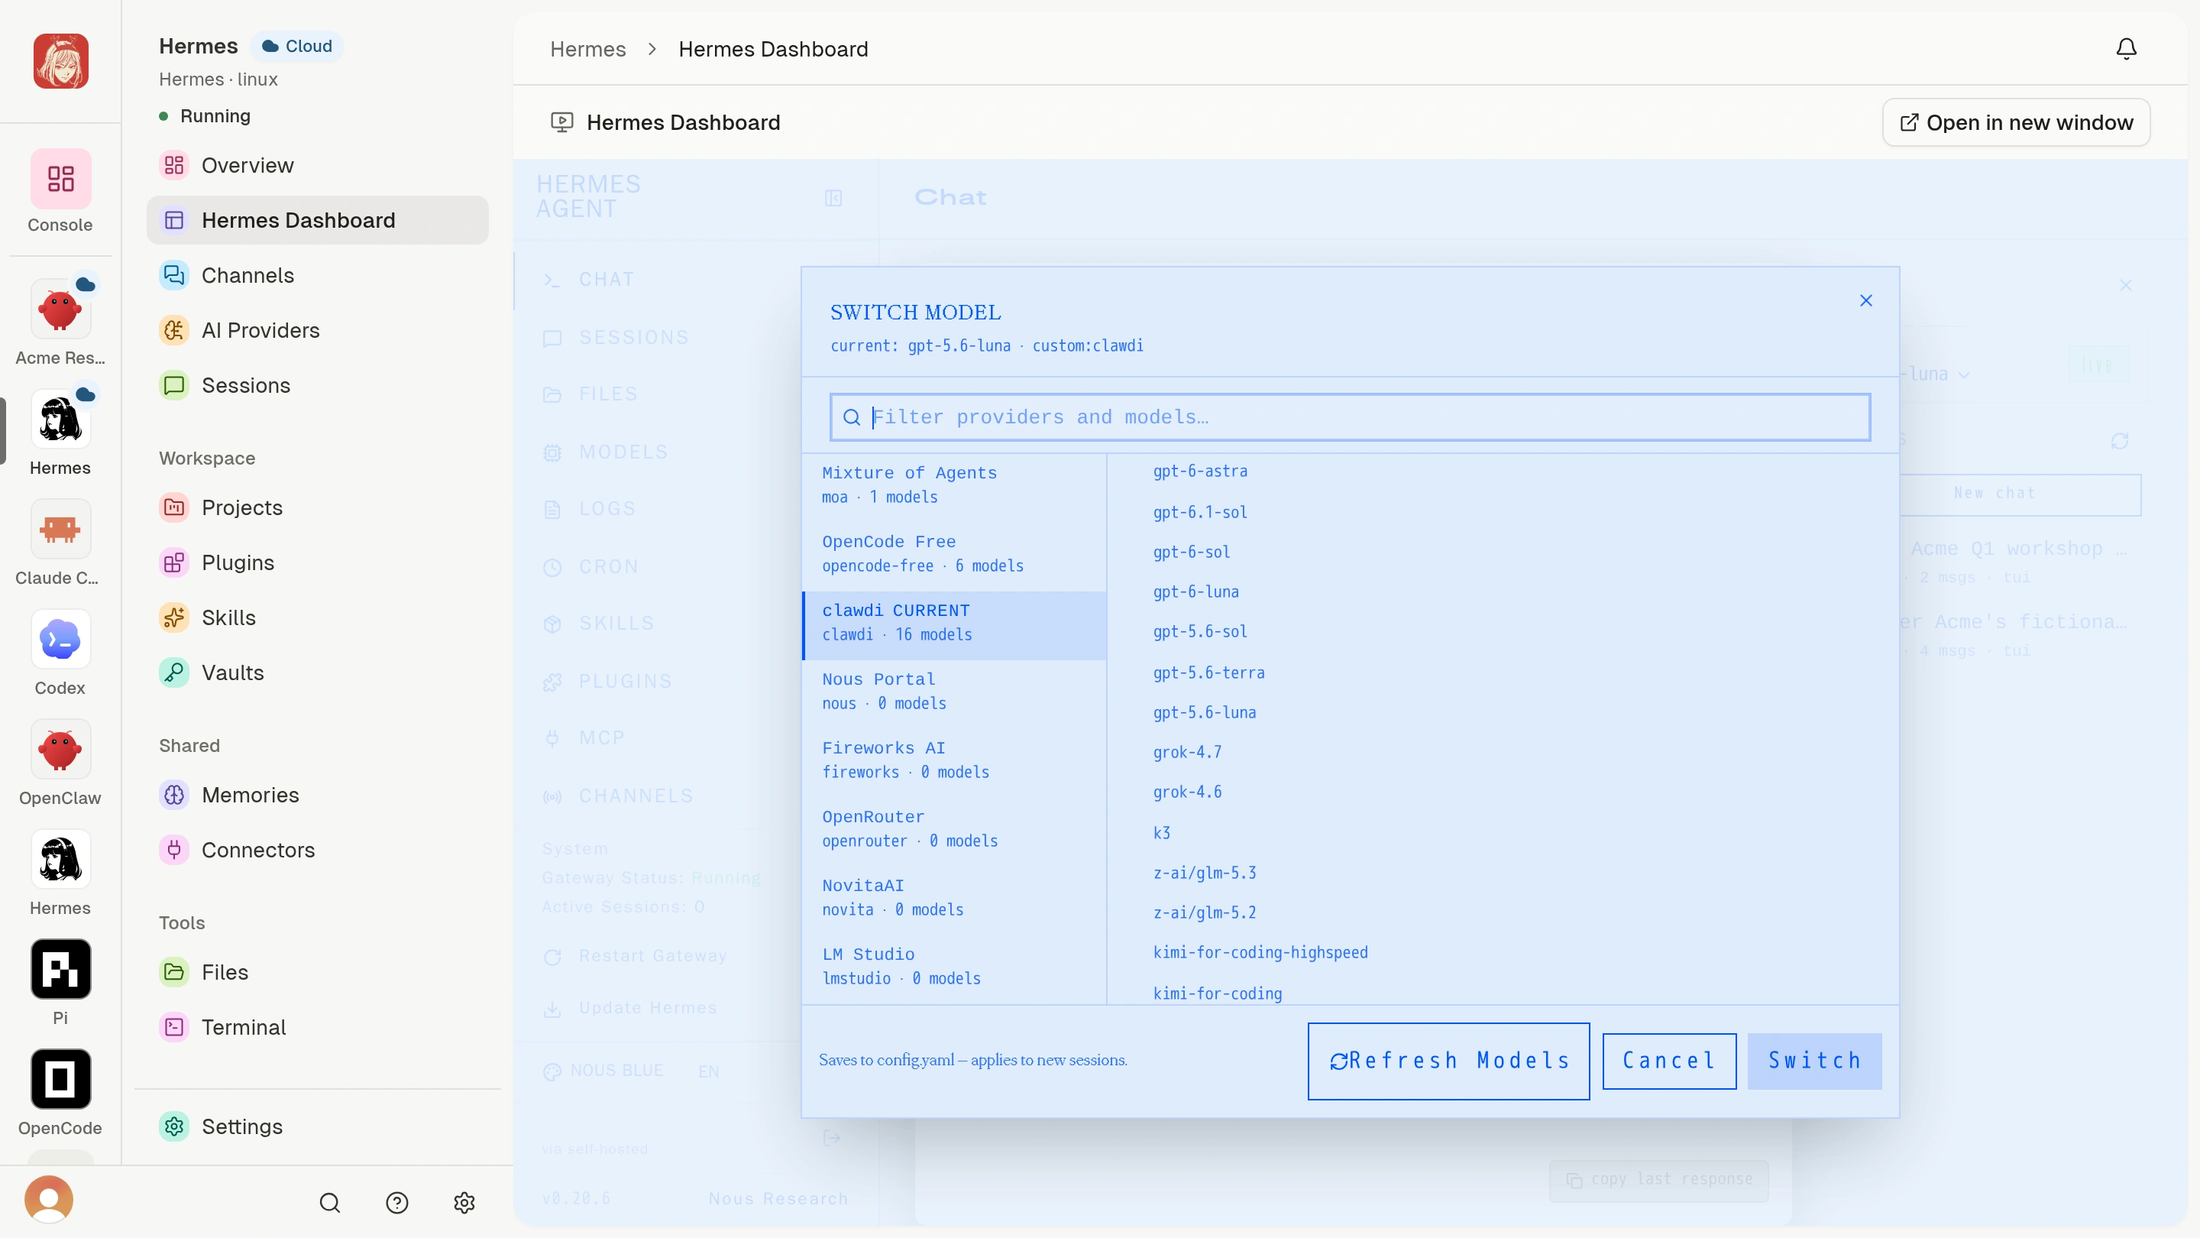Collapse the Hermes Agent sidebar panel icon
Screen dimensions: 2200x1238
click(833, 198)
